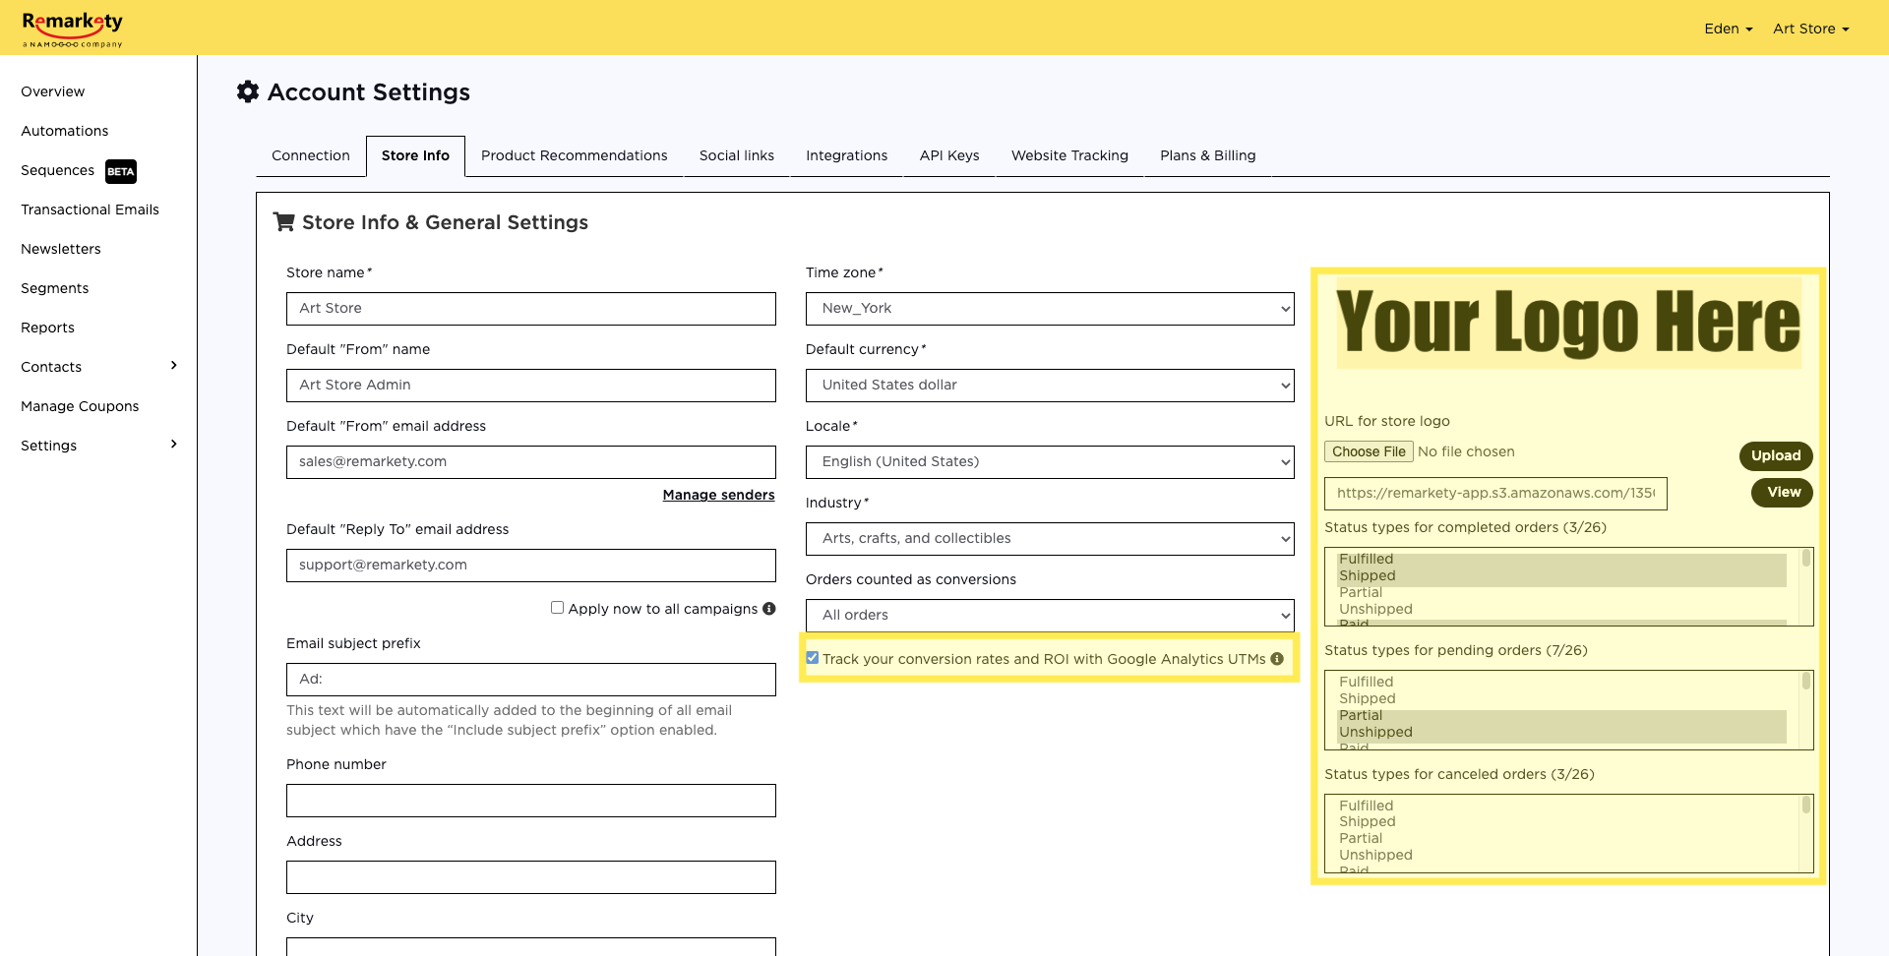Switch to the Connection tab
Image resolution: width=1889 pixels, height=956 pixels.
click(x=311, y=155)
